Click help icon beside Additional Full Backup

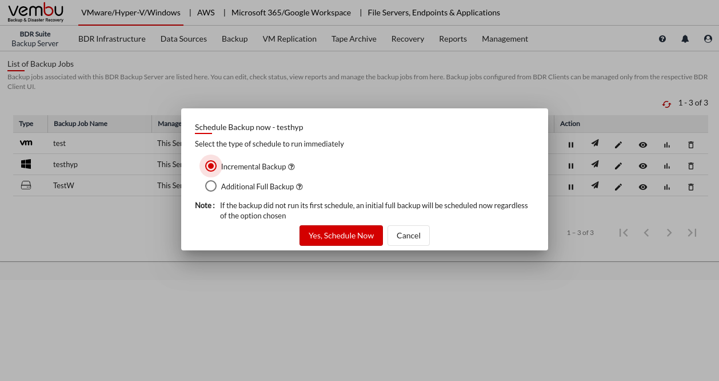tap(299, 187)
